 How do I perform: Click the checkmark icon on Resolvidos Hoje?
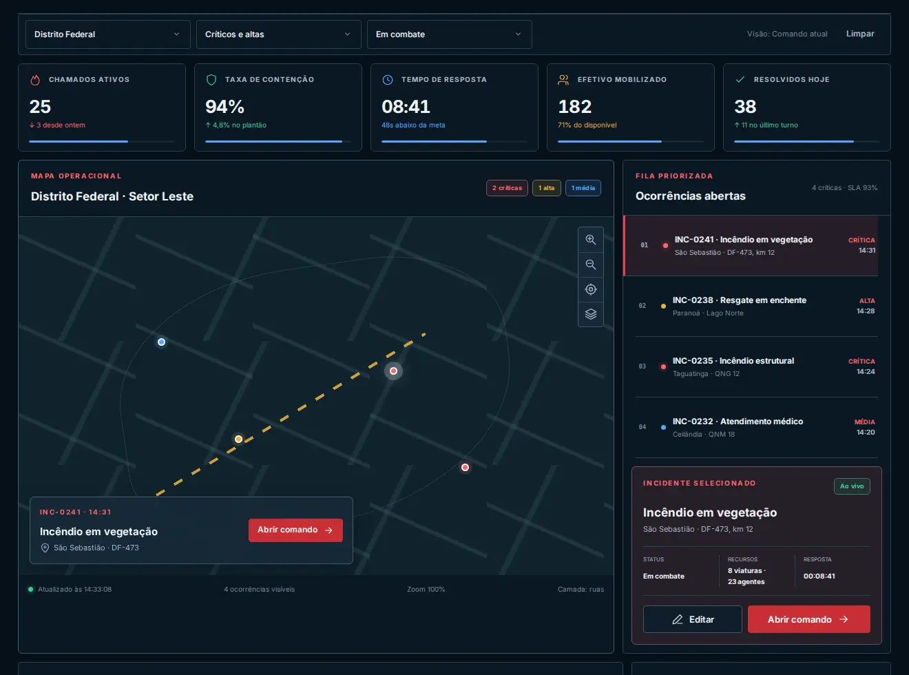click(740, 80)
